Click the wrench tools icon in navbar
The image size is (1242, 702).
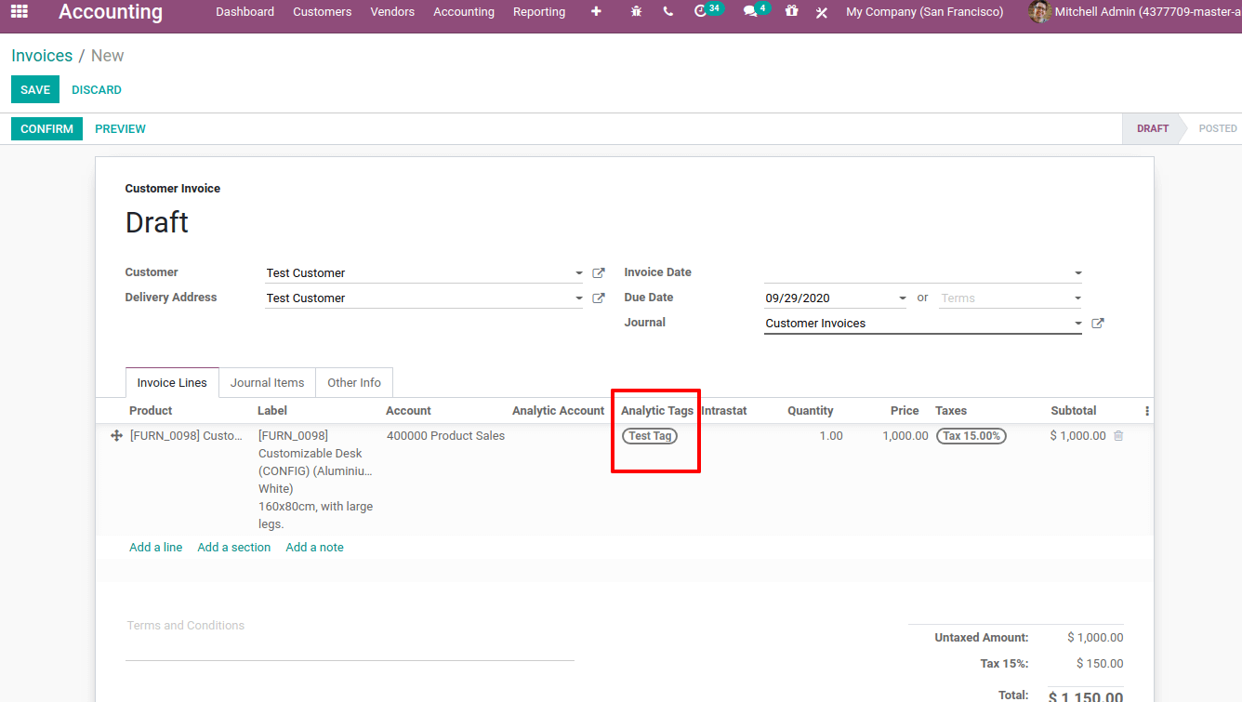[822, 12]
